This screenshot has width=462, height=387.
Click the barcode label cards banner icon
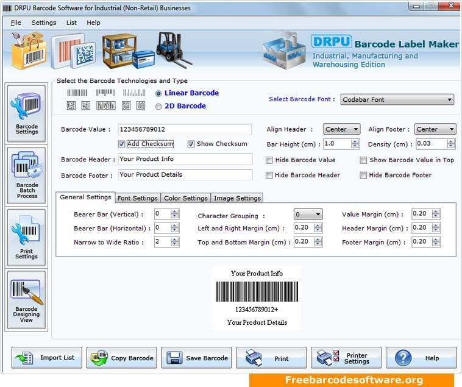pos(74,52)
